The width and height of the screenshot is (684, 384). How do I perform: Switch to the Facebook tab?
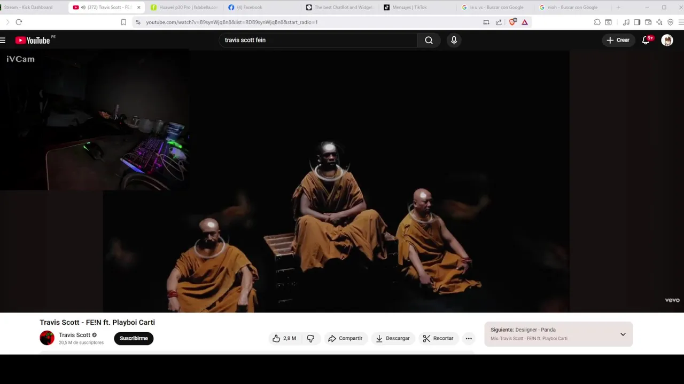pyautogui.click(x=262, y=7)
